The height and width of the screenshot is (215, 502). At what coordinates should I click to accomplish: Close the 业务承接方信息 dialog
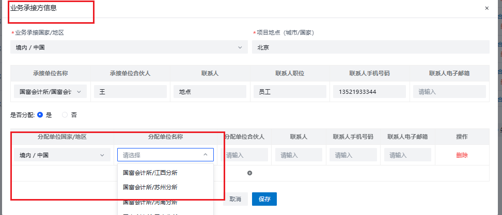click(487, 8)
